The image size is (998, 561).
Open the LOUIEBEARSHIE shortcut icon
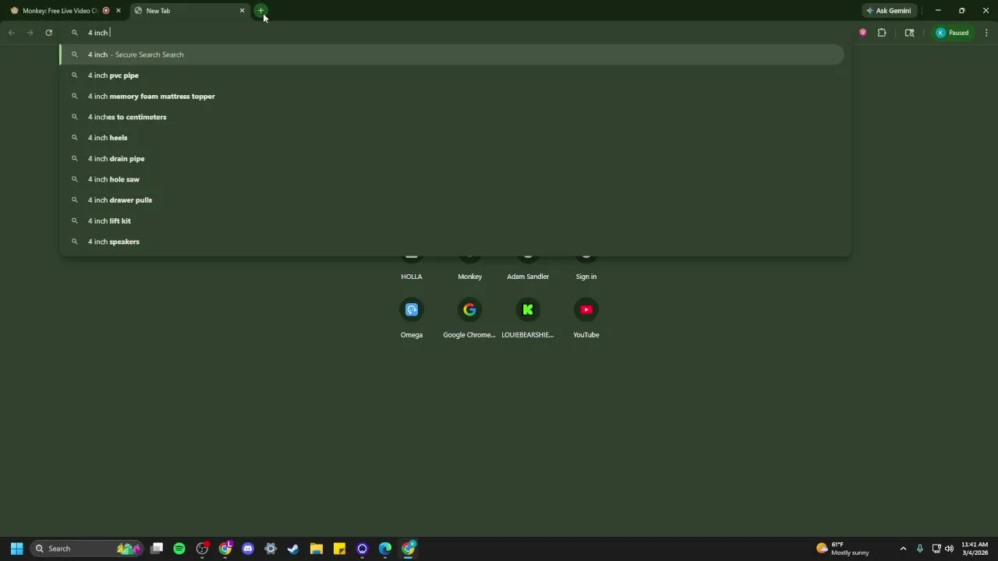pos(528,310)
